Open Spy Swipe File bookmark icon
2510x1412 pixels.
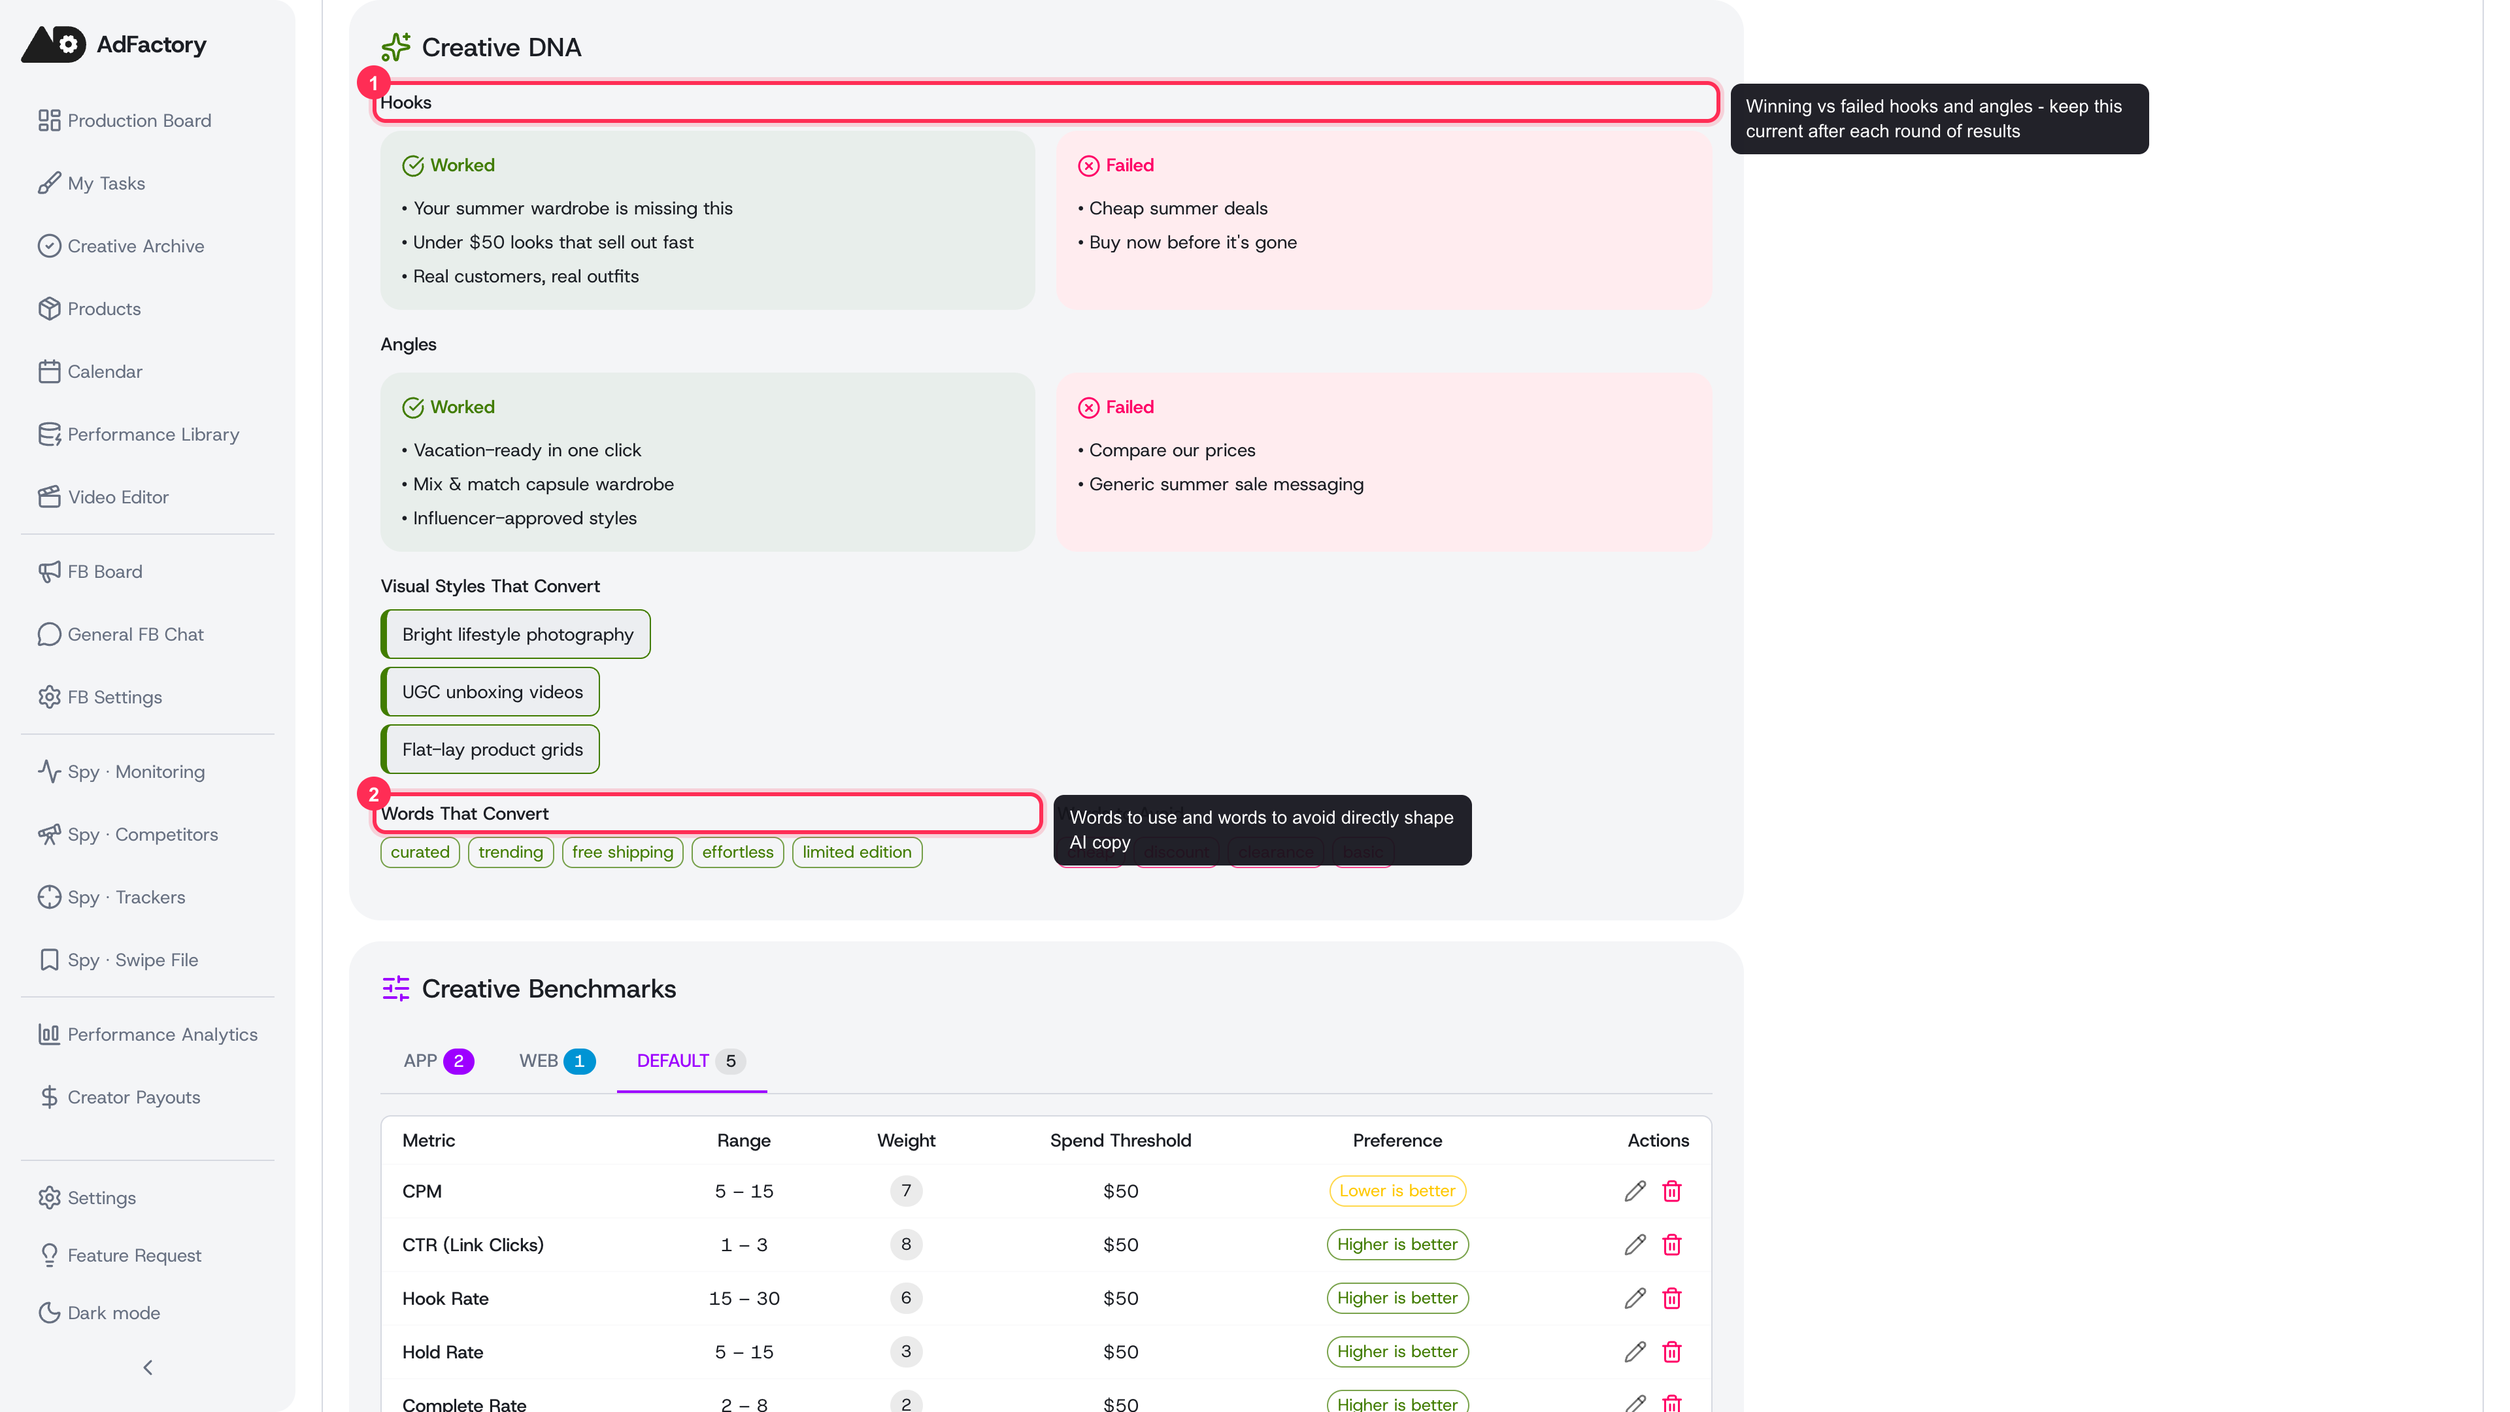(49, 960)
